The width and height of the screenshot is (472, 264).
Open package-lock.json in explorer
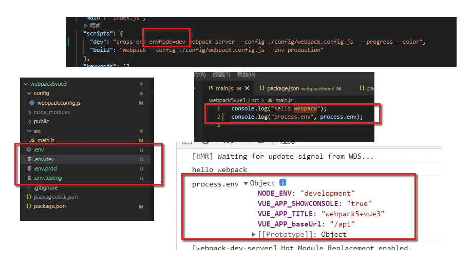55,197
